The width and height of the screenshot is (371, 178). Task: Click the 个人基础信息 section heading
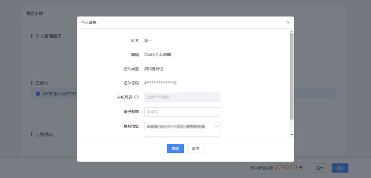pos(48,36)
